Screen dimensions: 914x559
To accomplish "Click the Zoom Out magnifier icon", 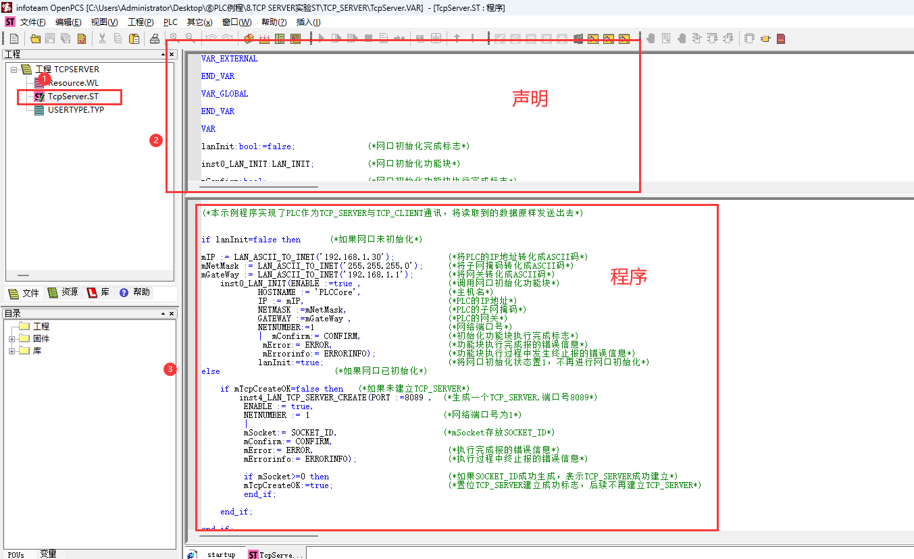I will coord(191,38).
